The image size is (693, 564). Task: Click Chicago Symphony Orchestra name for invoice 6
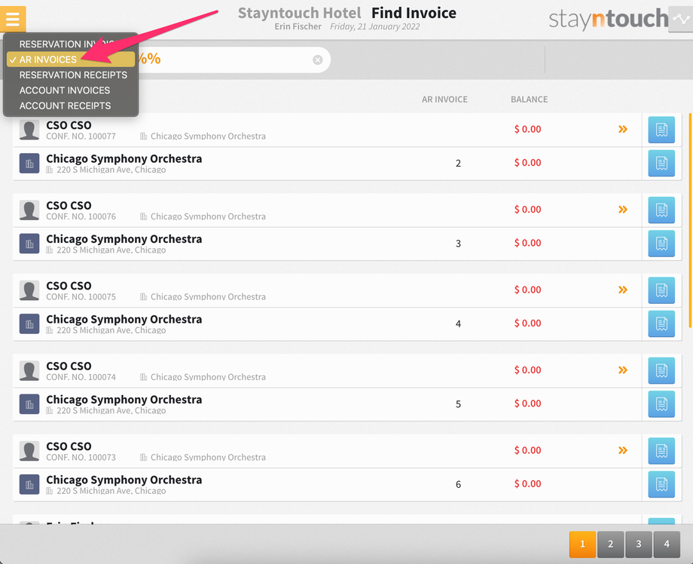[x=124, y=480]
